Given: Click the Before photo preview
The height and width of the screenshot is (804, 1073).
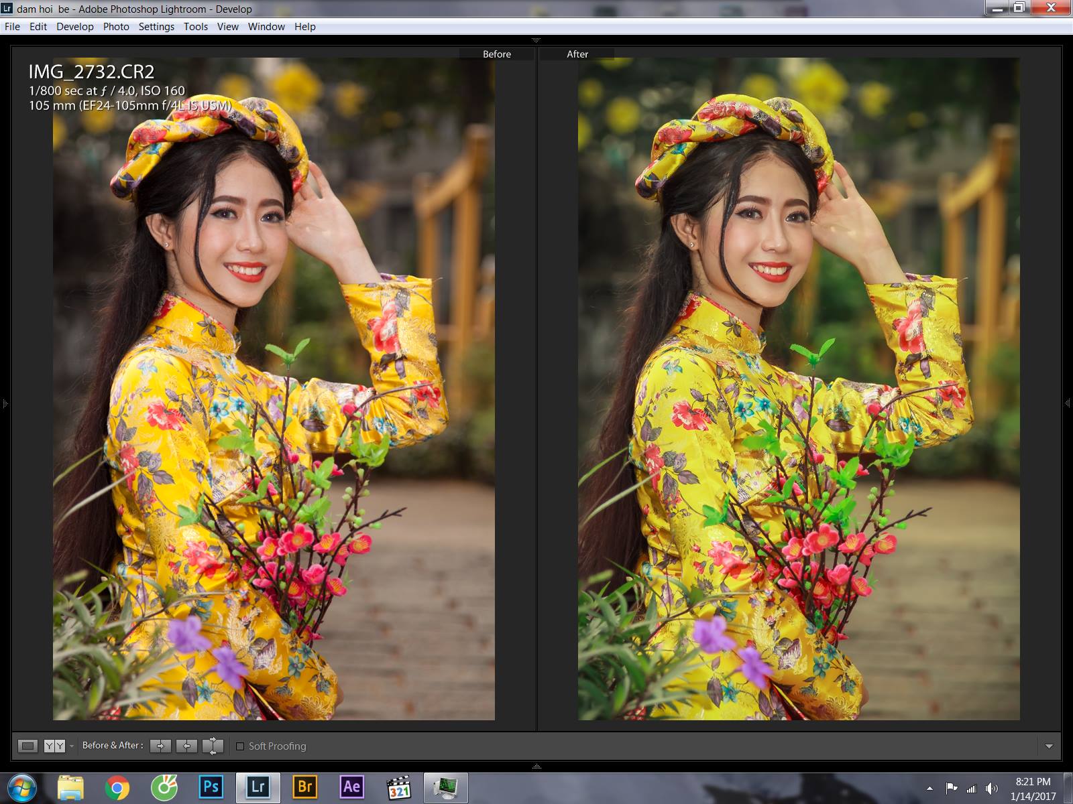Looking at the screenshot, I should 274,389.
